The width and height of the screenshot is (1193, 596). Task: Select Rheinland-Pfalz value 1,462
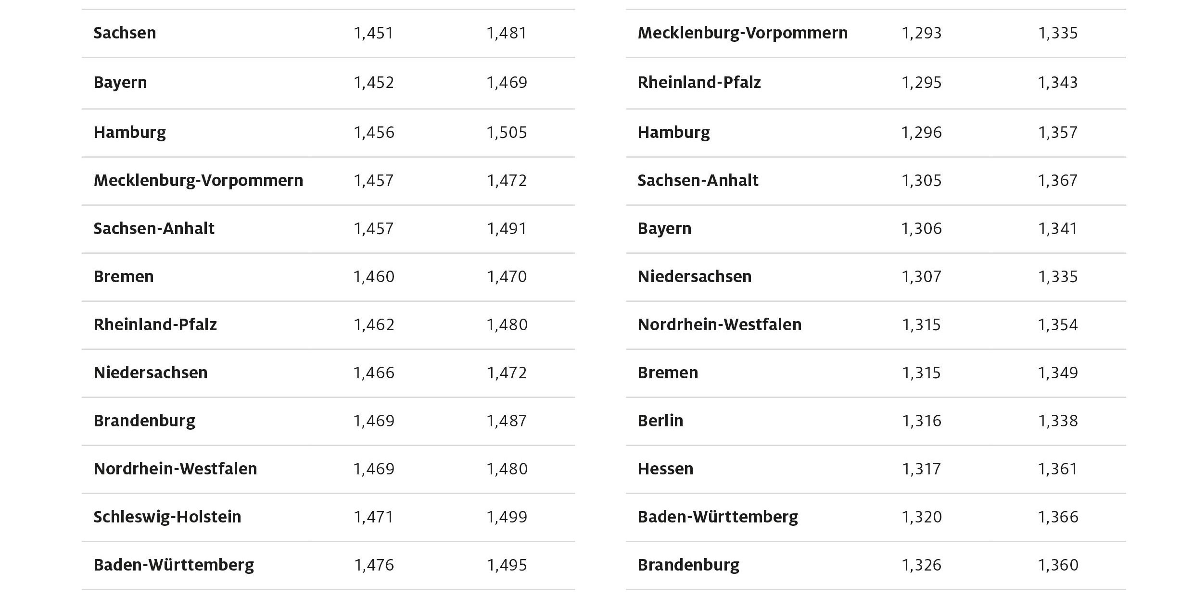tap(374, 324)
